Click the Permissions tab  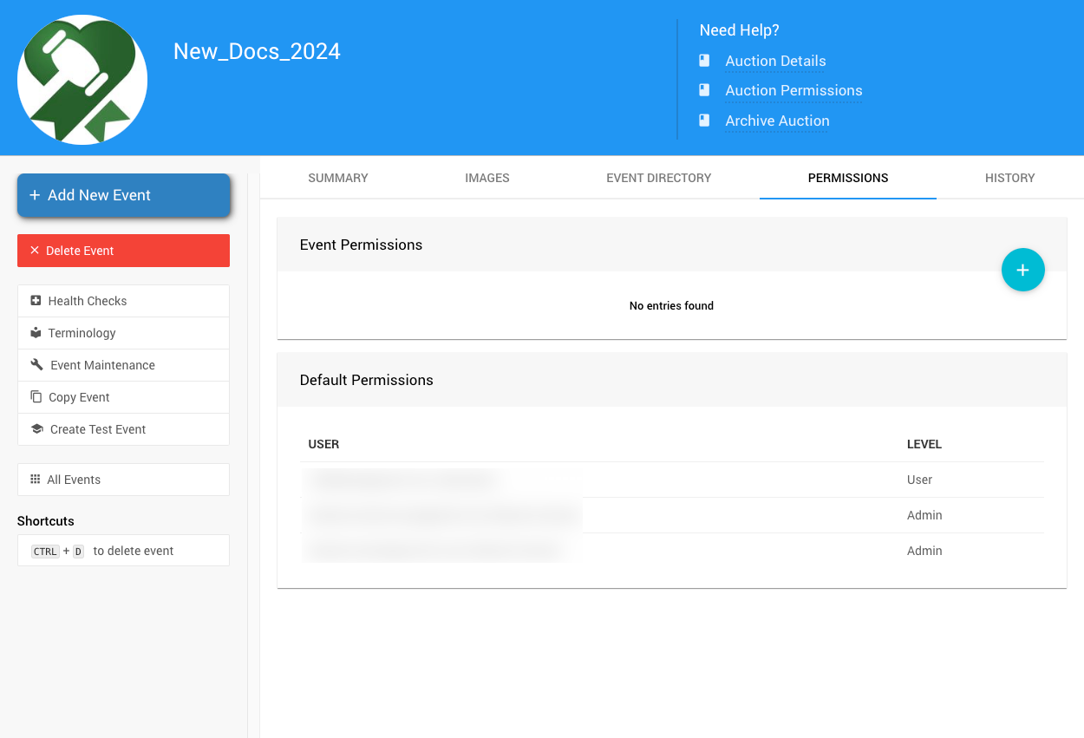[847, 178]
